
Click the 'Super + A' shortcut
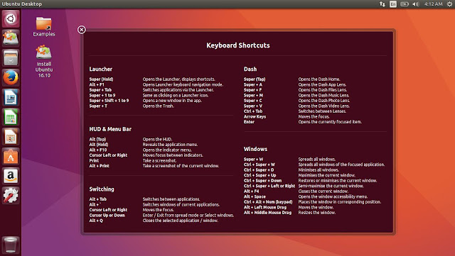253,85
